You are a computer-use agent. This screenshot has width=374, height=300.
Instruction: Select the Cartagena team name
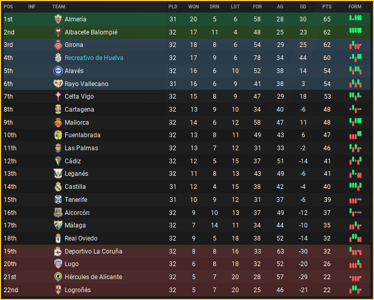[x=79, y=110]
